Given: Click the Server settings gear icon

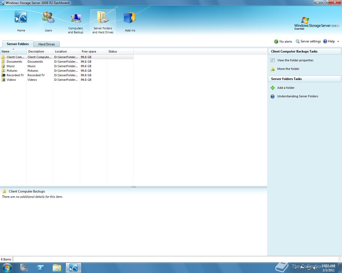Looking at the screenshot, I should [297, 41].
